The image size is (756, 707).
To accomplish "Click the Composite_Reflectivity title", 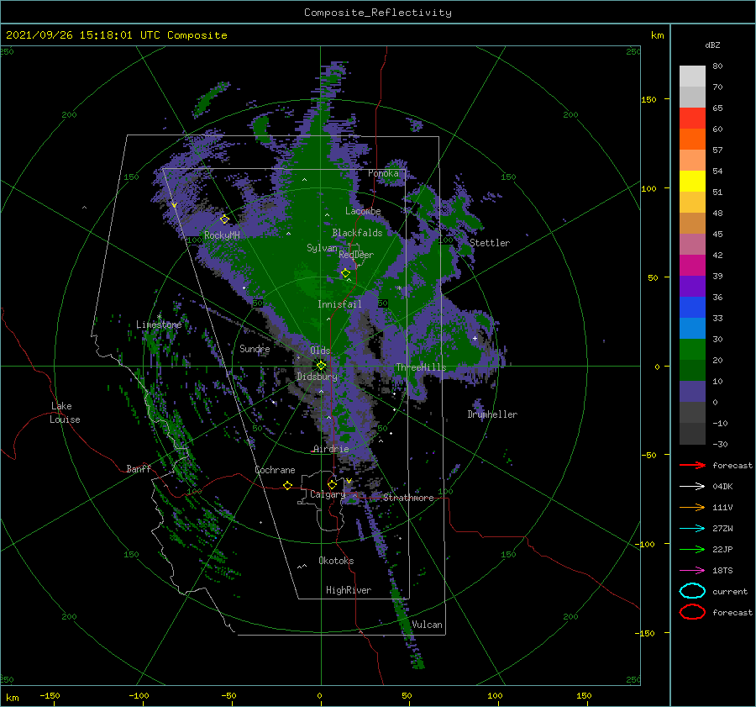I will (378, 13).
